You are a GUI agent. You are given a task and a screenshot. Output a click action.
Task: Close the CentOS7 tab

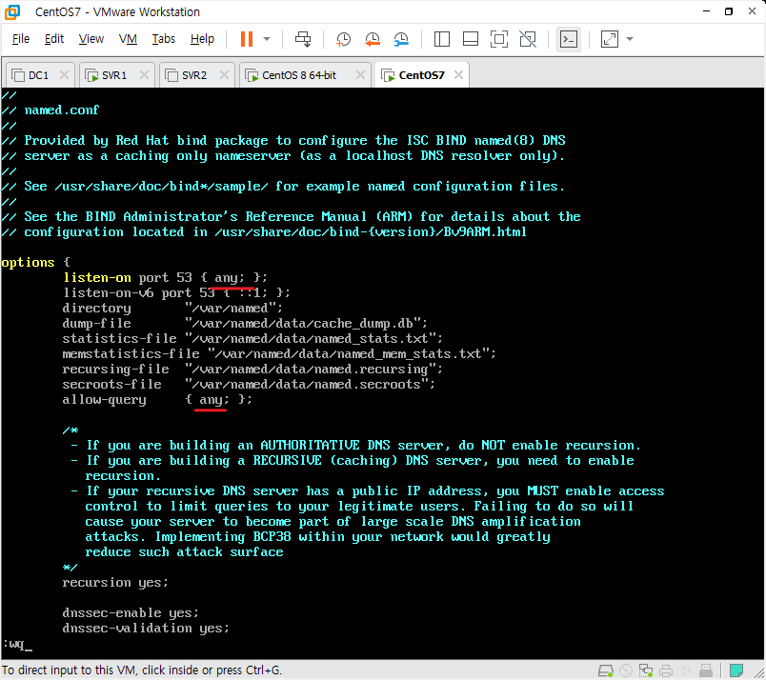458,74
